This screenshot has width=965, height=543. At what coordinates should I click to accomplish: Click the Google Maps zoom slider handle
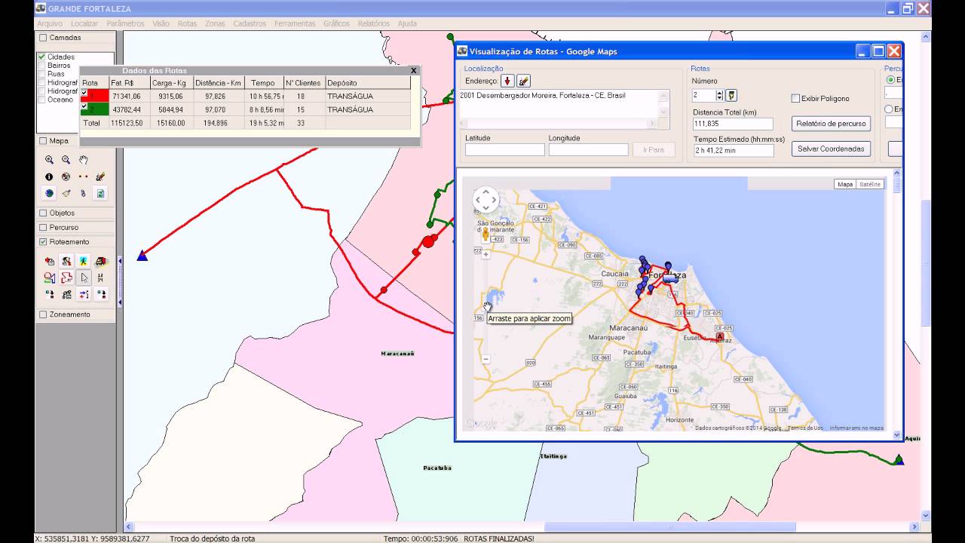click(x=486, y=305)
